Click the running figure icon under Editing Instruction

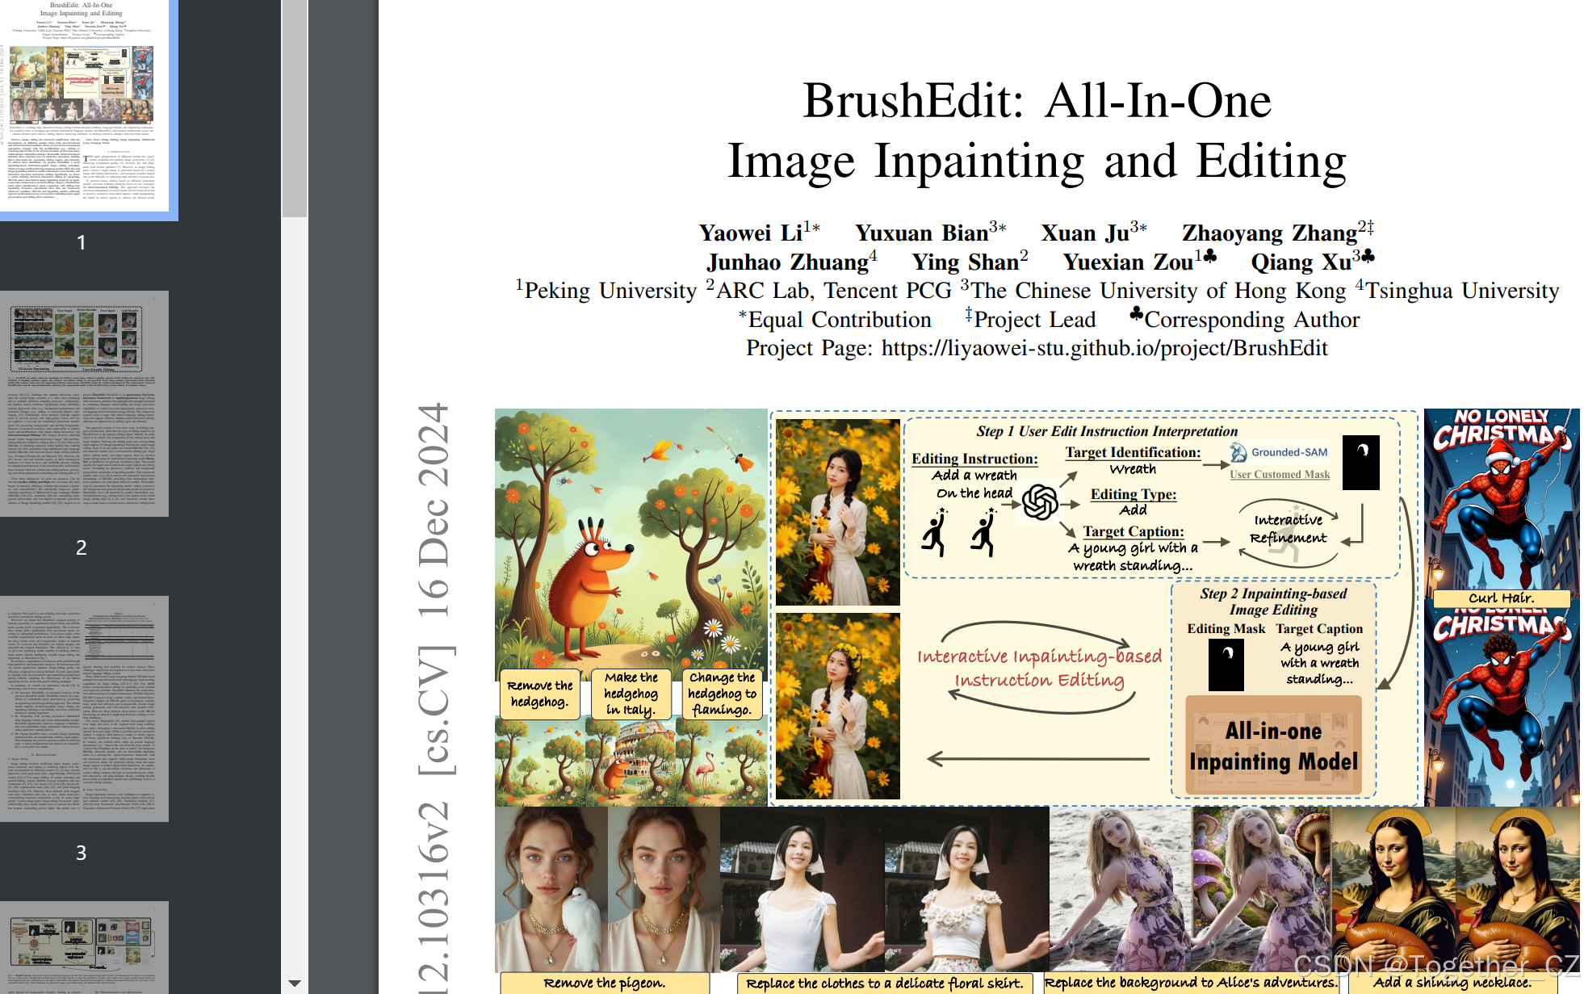pyautogui.click(x=935, y=533)
